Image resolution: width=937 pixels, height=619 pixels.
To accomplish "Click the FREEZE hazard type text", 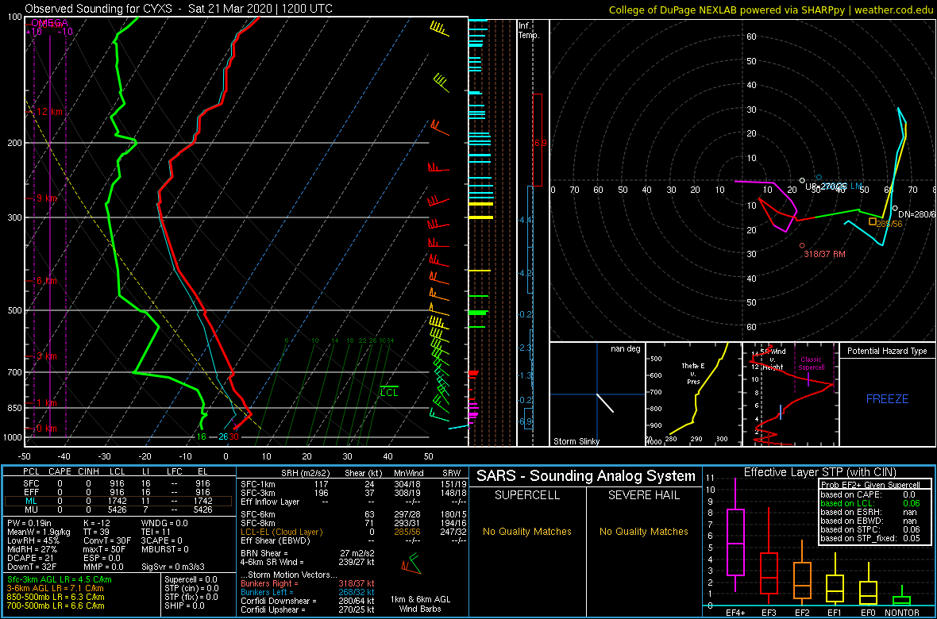I will 888,398.
